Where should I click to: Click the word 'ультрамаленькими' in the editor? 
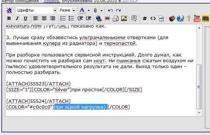pyautogui.click(x=102, y=38)
